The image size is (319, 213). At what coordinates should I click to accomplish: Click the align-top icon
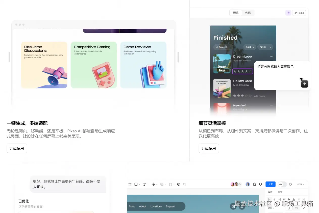pyautogui.click(x=284, y=199)
